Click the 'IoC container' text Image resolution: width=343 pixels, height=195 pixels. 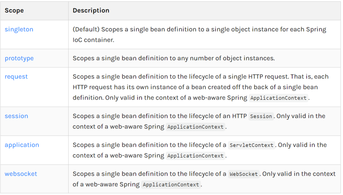(x=93, y=40)
